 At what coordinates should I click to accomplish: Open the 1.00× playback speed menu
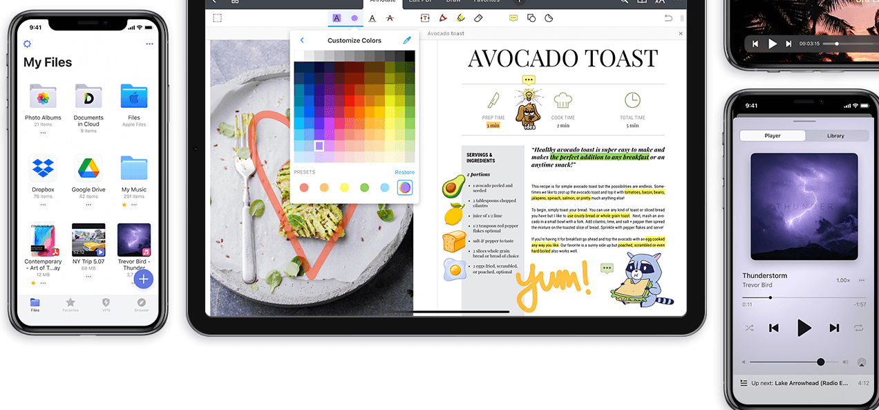click(843, 280)
